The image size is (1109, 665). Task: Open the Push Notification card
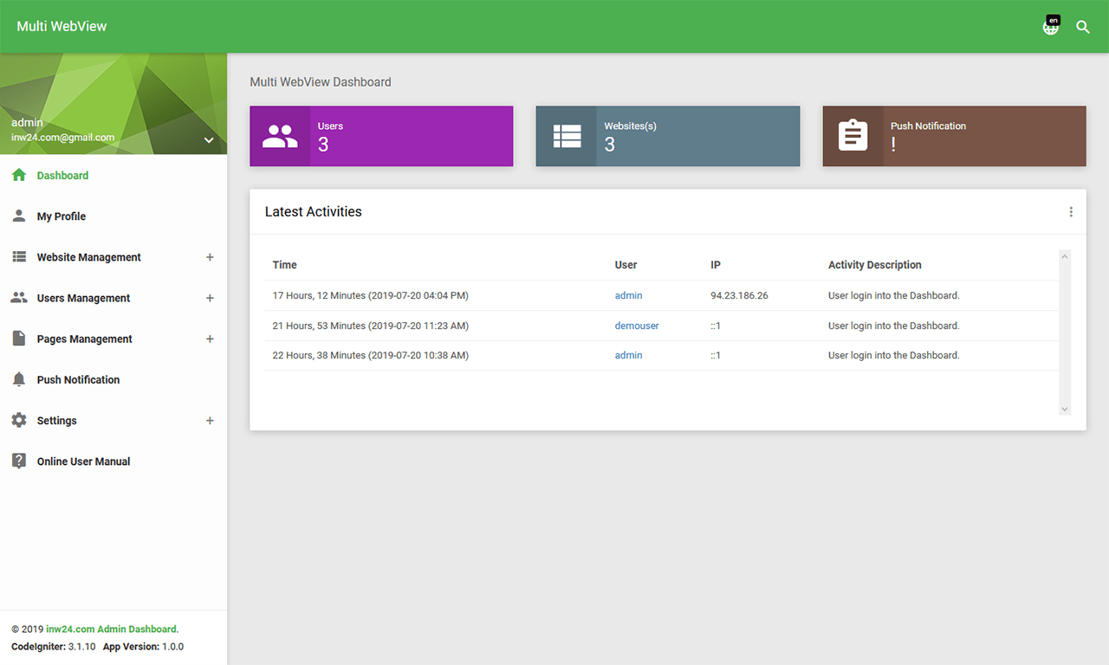(954, 136)
